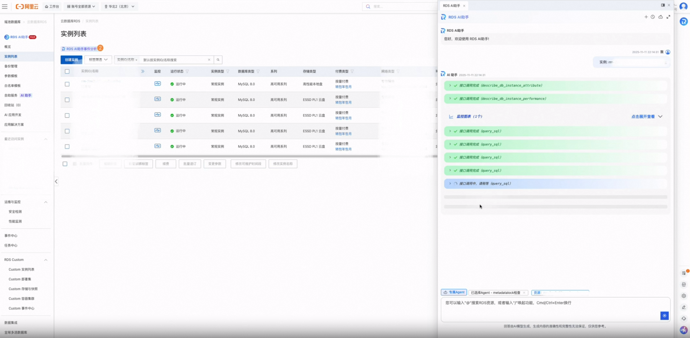Remove the metadatalock检查 Agent tag
Viewport: 690px width, 338px height.
[x=524, y=293]
